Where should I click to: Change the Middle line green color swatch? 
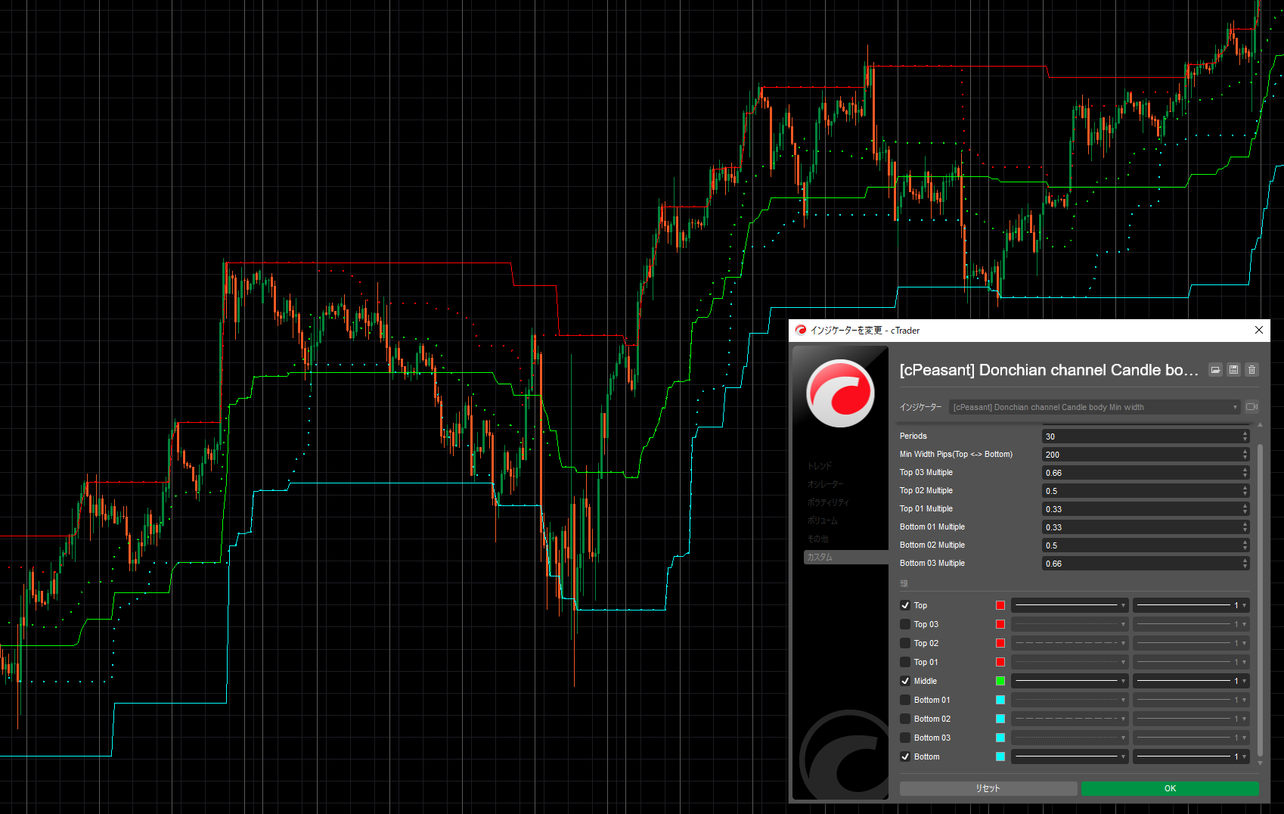(1000, 680)
